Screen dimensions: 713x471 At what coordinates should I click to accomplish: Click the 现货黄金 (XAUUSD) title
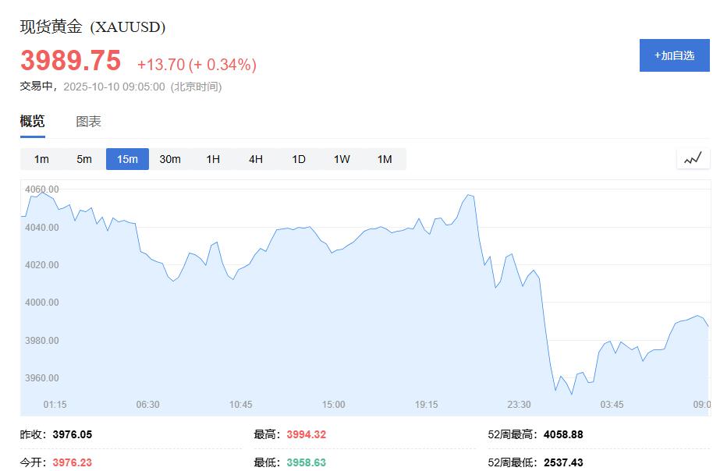[93, 27]
